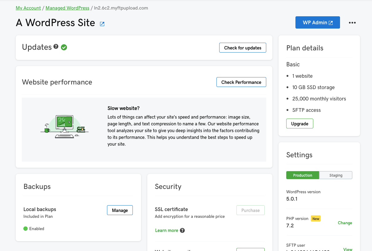Manage local backups

point(120,210)
